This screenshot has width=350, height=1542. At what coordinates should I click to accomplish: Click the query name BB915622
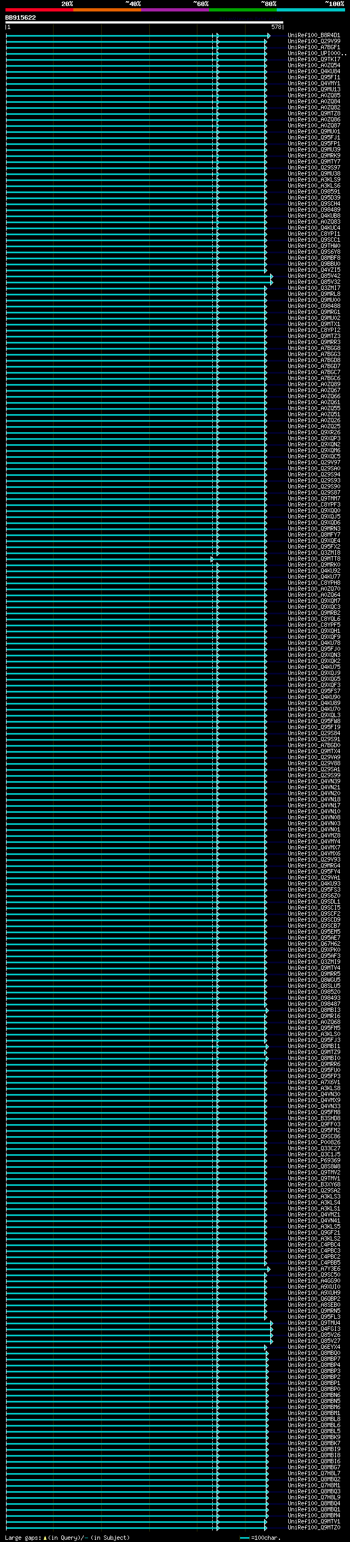20,18
